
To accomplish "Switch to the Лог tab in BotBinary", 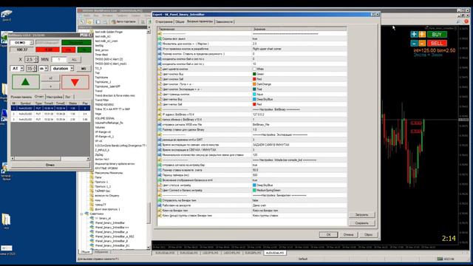I will [68, 97].
